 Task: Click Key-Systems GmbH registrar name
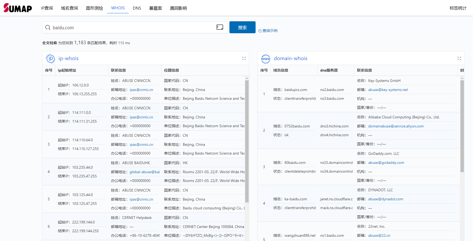pos(384,81)
